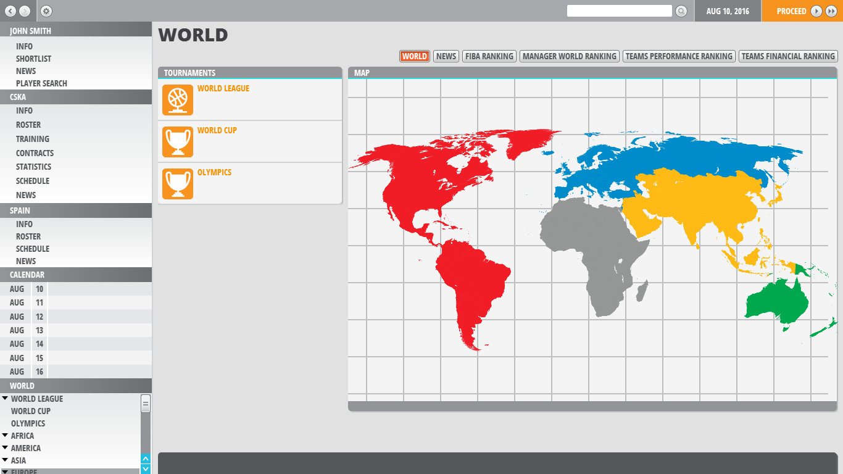
Task: Click the single play arrow on PROCEED
Action: point(816,11)
